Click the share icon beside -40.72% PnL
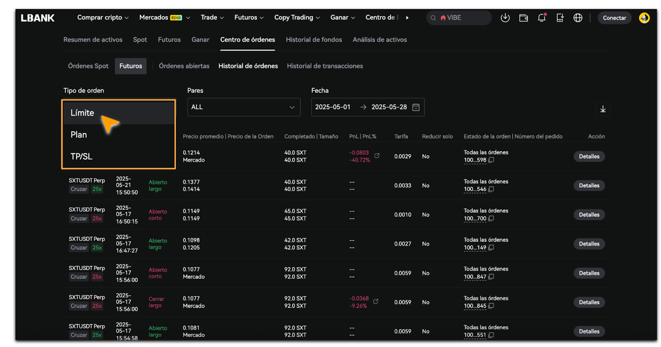Screen dimensions: 661x347 [377, 156]
